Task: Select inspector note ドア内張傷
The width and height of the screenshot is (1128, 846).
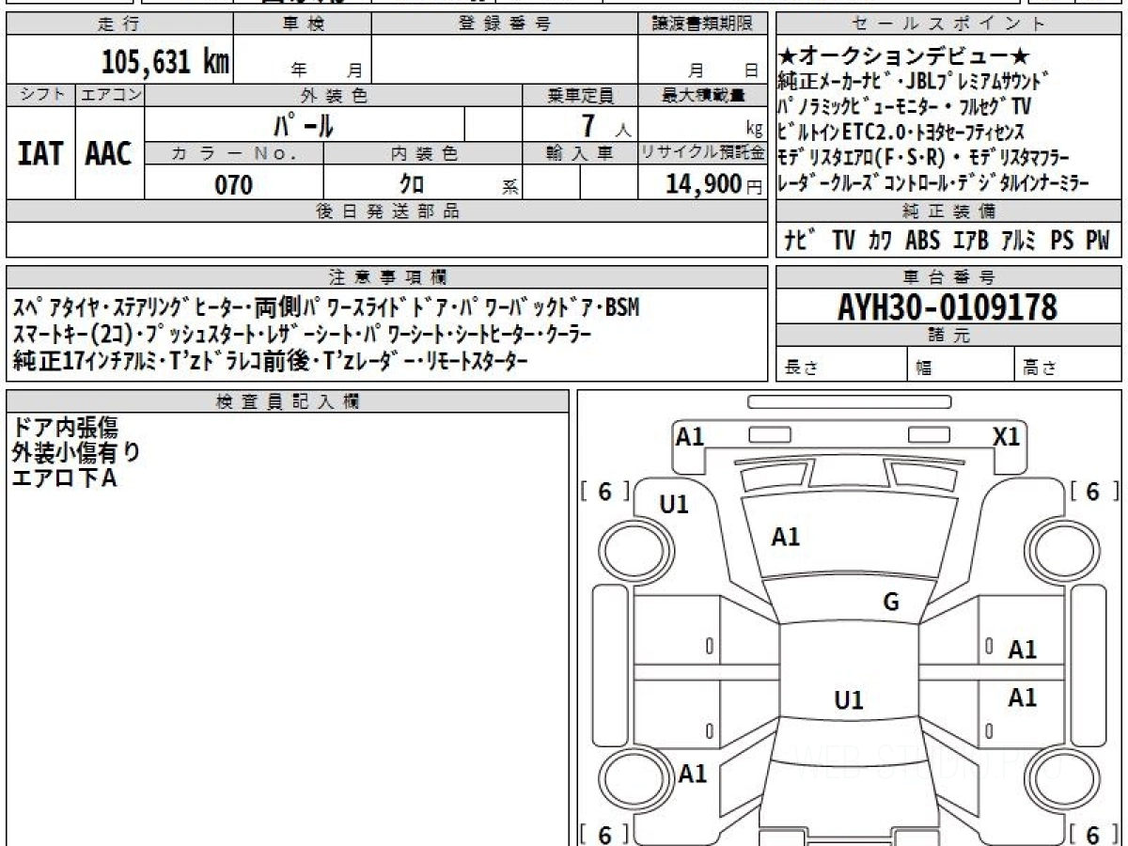Action: pos(64,428)
